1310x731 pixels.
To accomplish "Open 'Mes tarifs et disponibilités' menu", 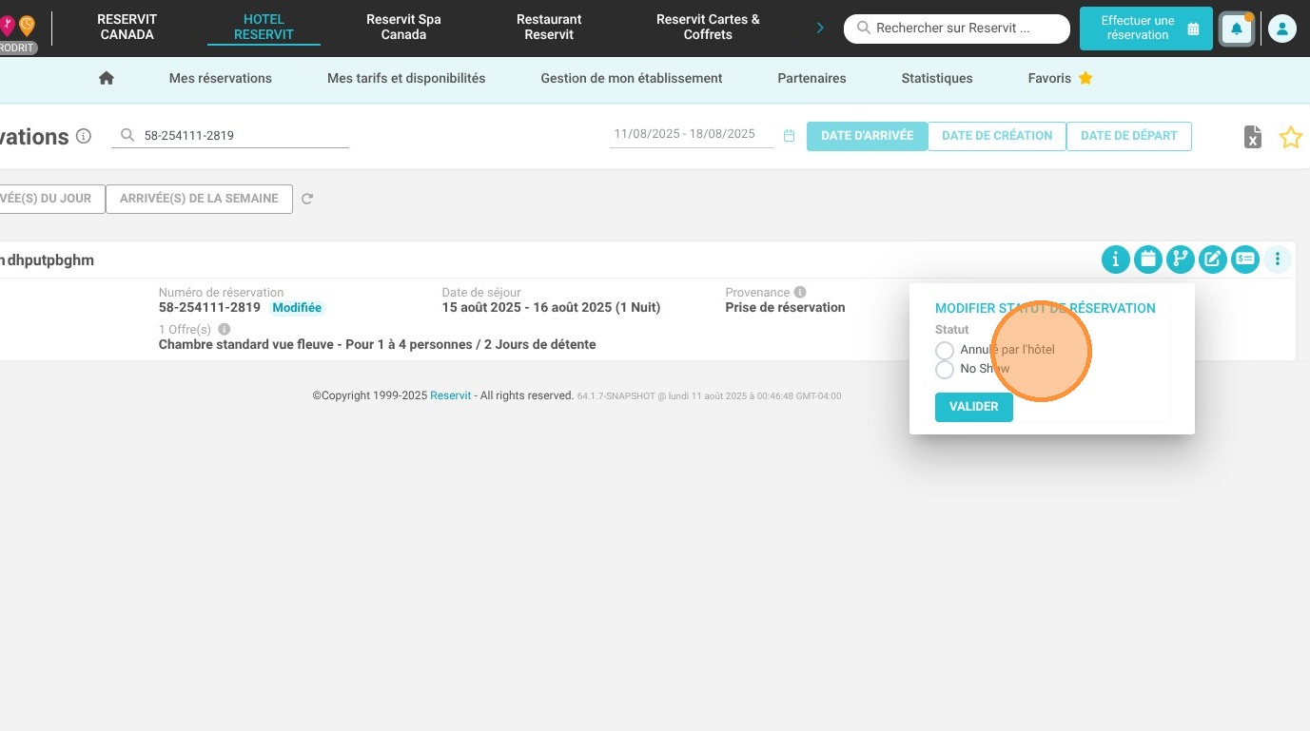I will coord(406,78).
